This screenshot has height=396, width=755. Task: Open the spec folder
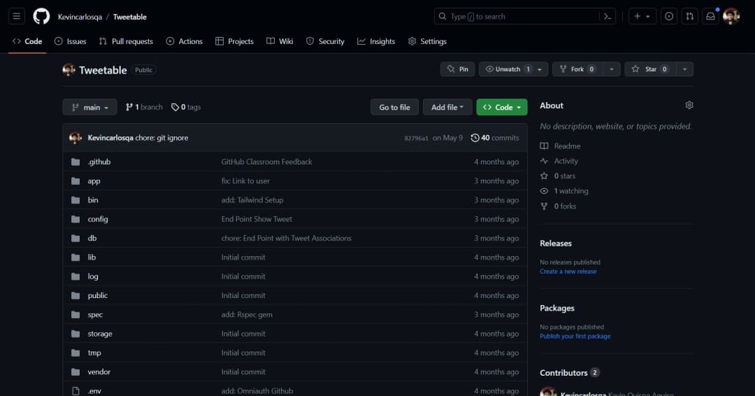coord(95,315)
